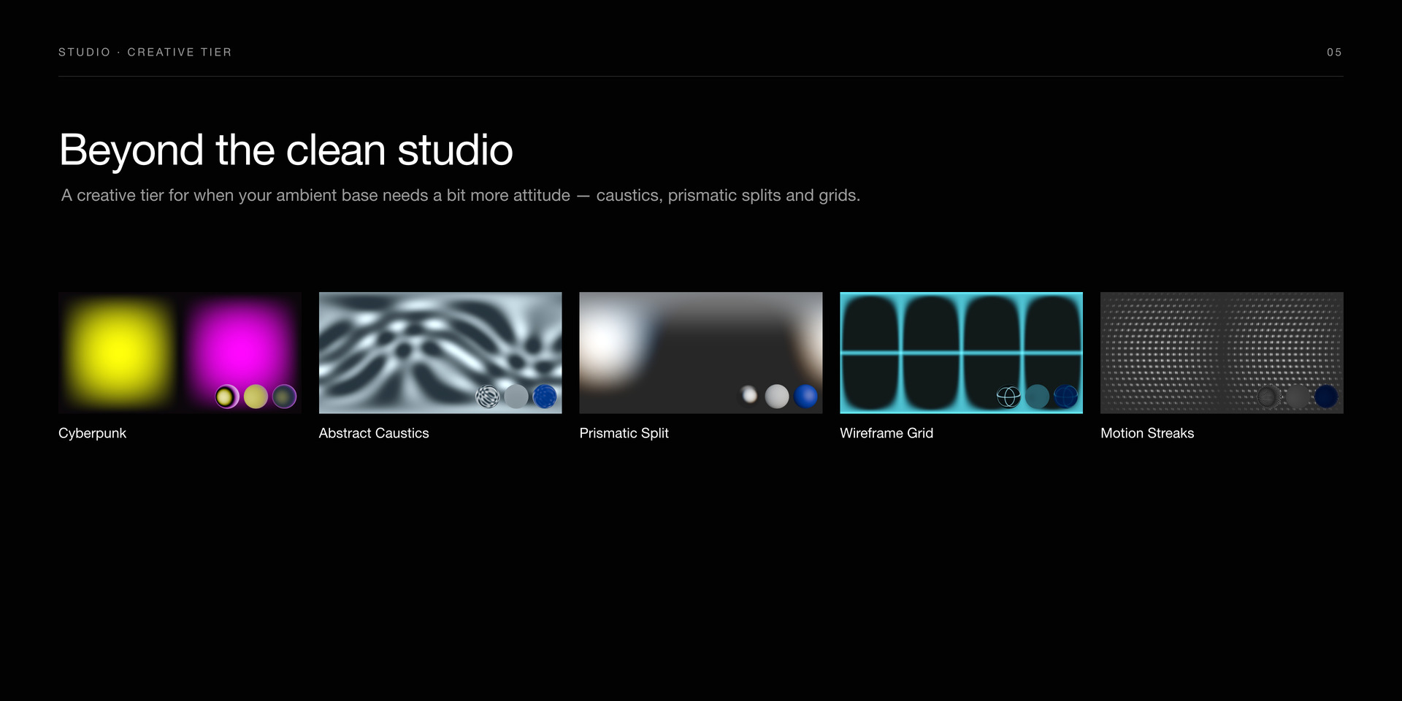Select the grey matte sphere on Abstract Caustics

516,397
